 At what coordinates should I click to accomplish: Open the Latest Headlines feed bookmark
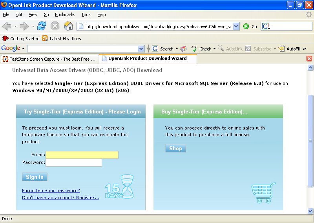pos(62,38)
